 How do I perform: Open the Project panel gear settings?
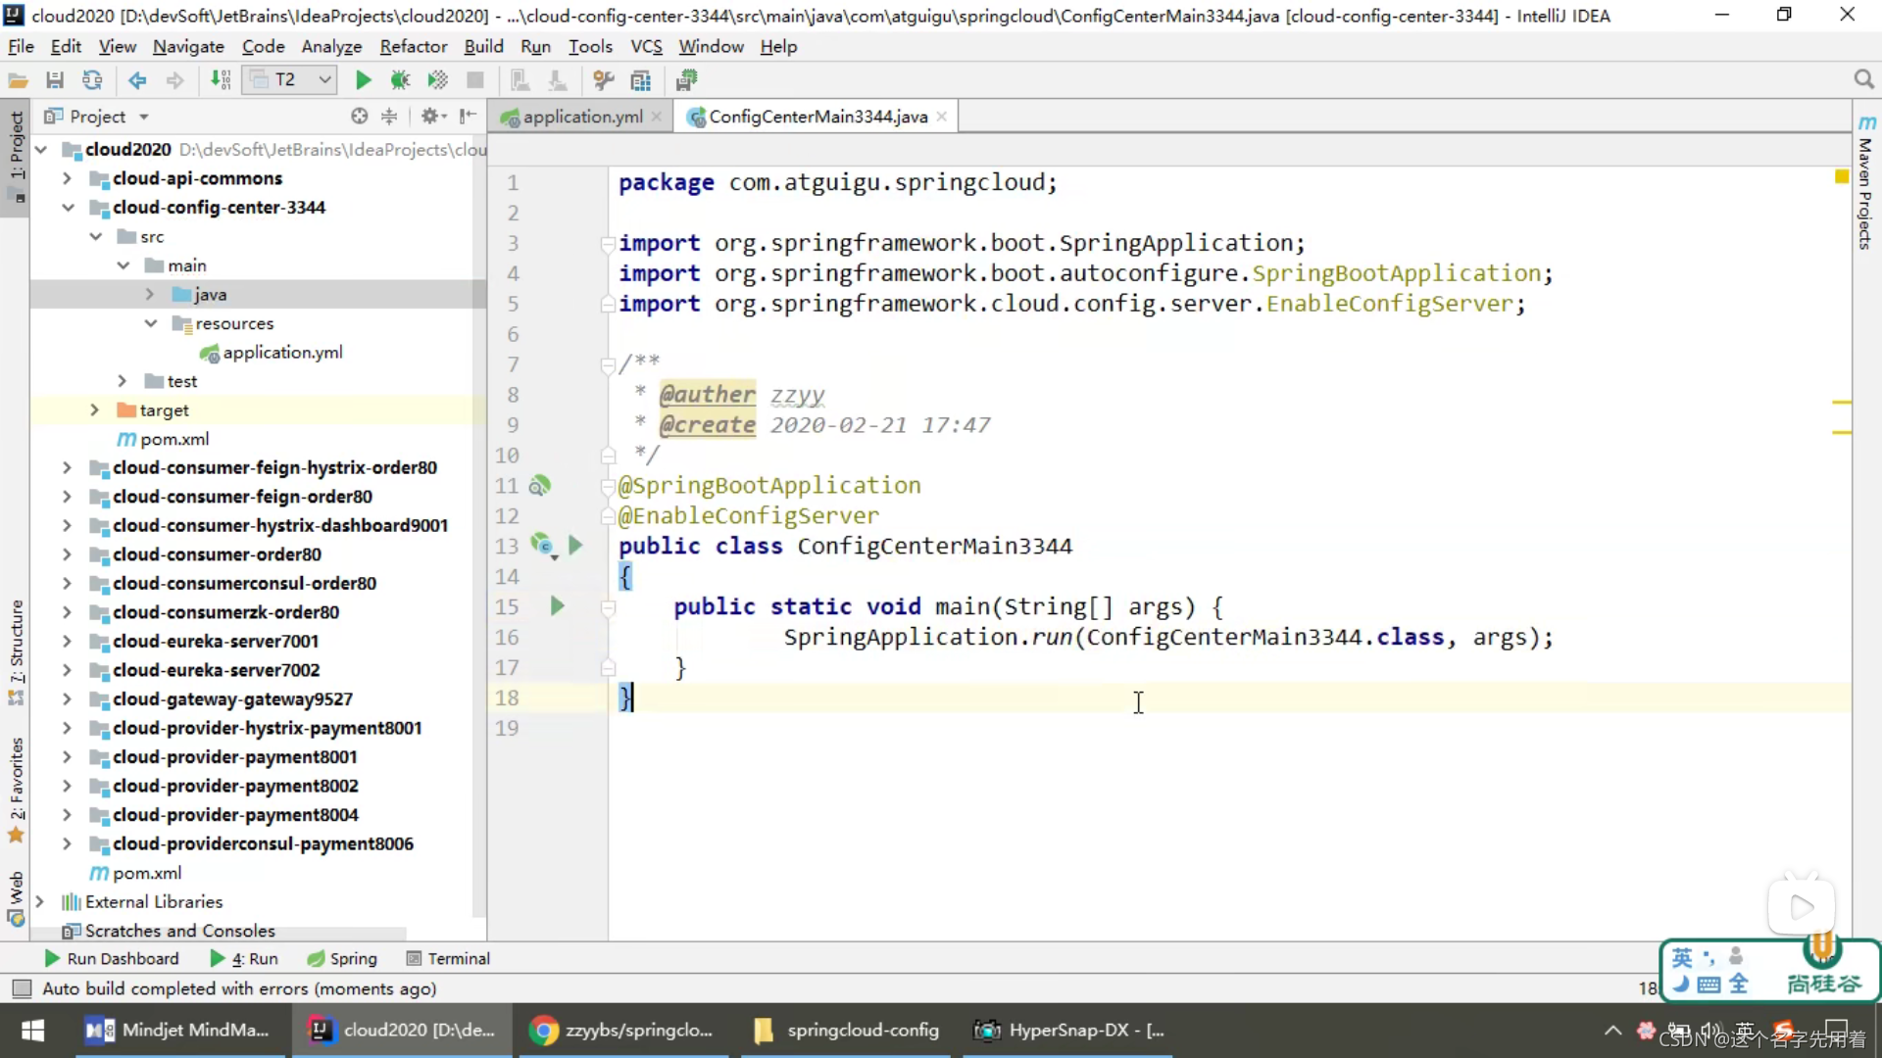tap(432, 117)
